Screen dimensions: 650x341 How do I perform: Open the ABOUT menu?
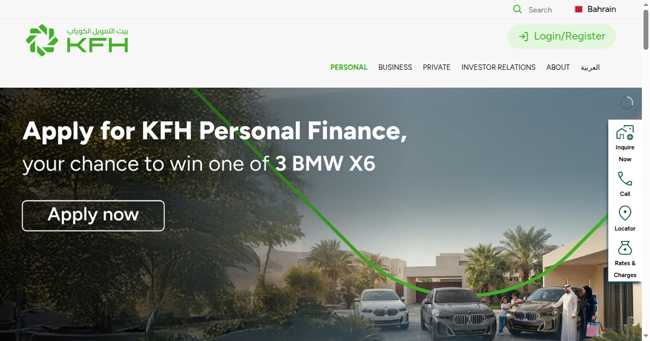click(558, 67)
